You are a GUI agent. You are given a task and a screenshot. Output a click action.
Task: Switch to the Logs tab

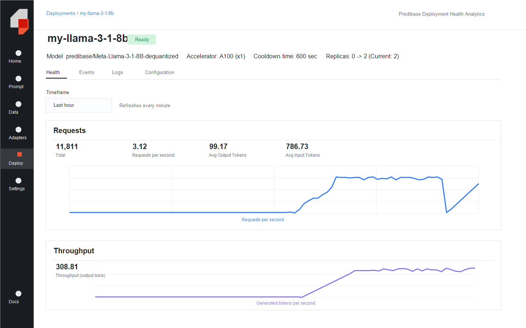[x=117, y=73]
